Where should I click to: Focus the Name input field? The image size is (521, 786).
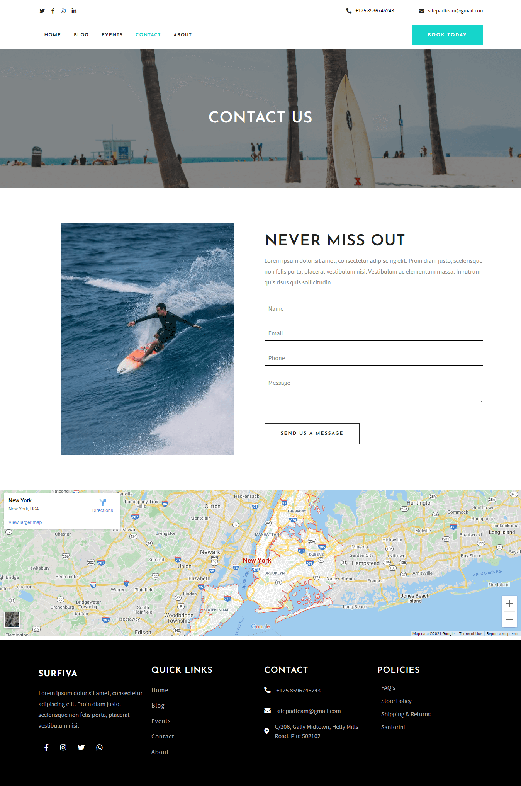tap(373, 309)
